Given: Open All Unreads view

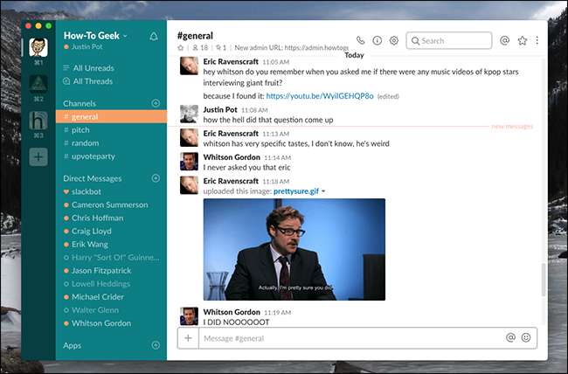Looking at the screenshot, I should pos(89,68).
